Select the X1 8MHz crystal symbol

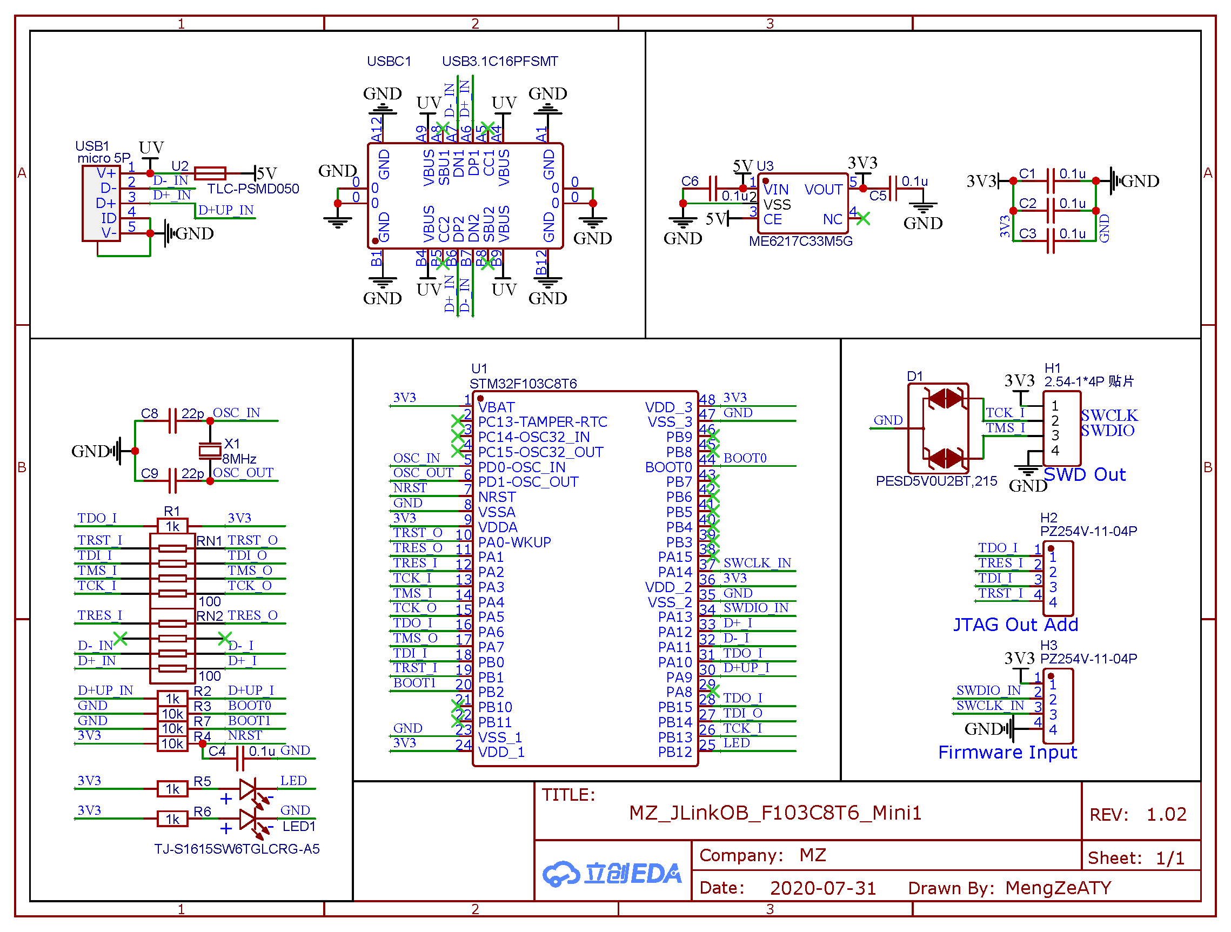coord(210,451)
